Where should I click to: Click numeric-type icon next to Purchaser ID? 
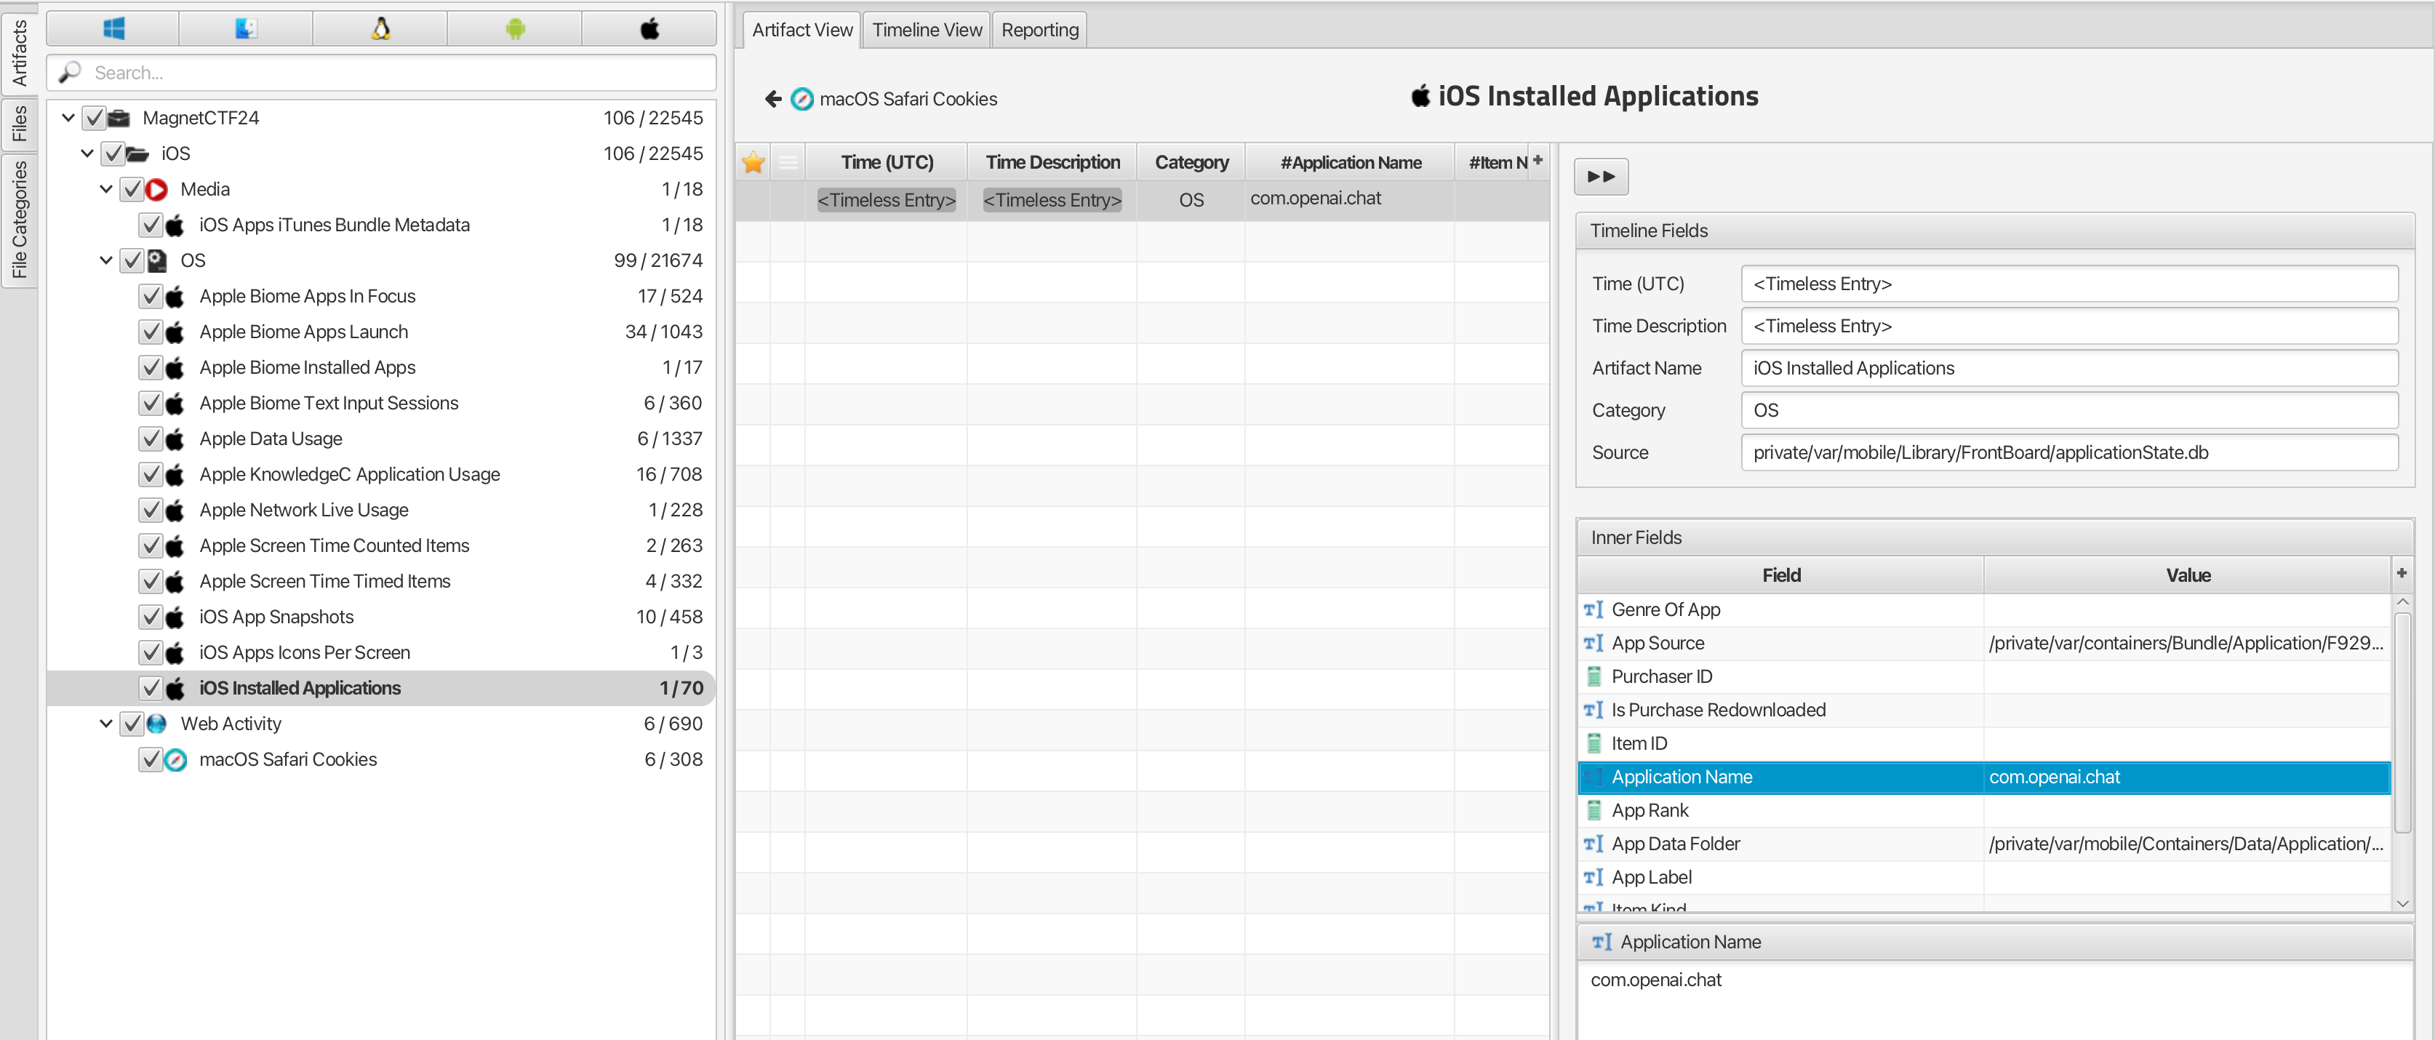(1594, 676)
